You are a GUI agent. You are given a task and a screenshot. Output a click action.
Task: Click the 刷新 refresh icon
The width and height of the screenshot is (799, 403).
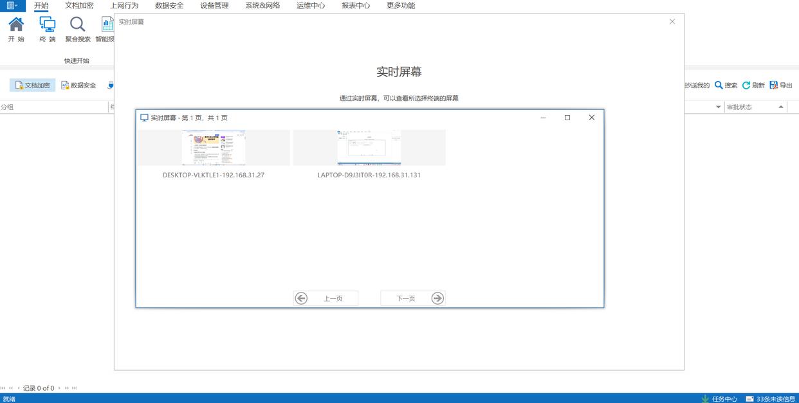pyautogui.click(x=746, y=85)
